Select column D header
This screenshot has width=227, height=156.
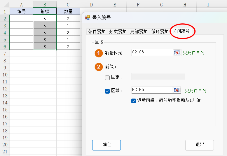[x=91, y=5]
